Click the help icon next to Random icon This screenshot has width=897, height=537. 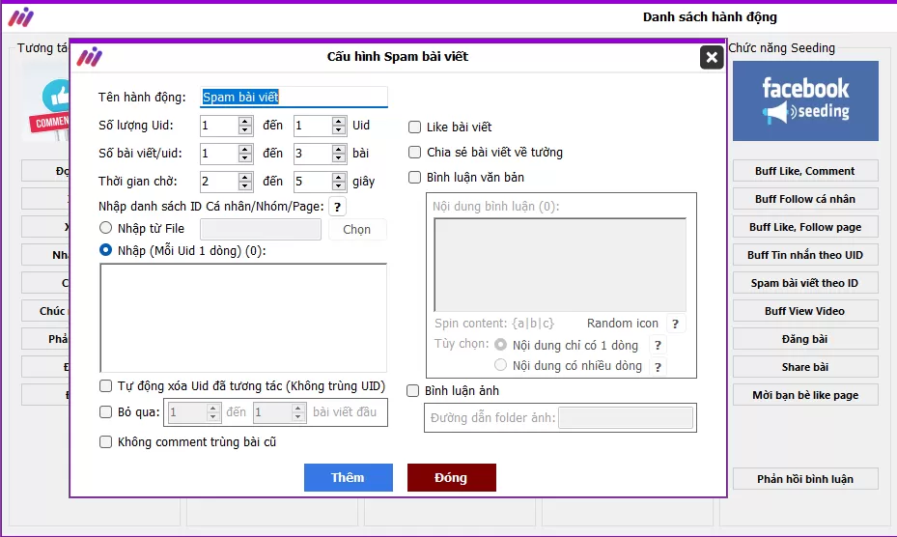[676, 325]
